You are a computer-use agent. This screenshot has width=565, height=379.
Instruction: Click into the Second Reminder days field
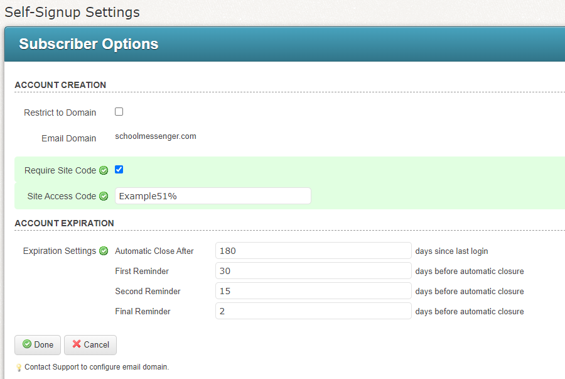[313, 291]
